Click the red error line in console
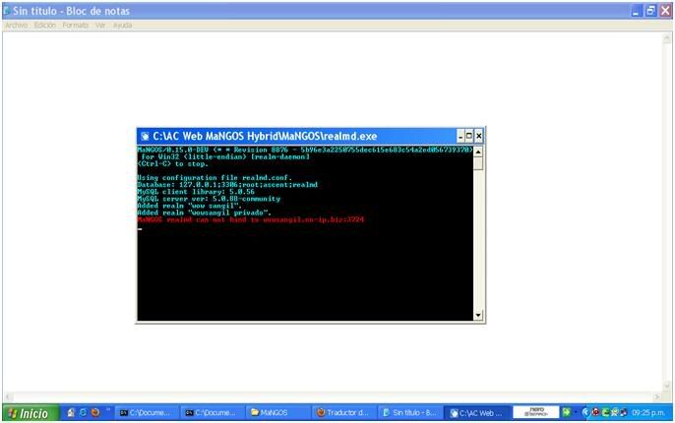This screenshot has height=423, width=675. coord(251,220)
